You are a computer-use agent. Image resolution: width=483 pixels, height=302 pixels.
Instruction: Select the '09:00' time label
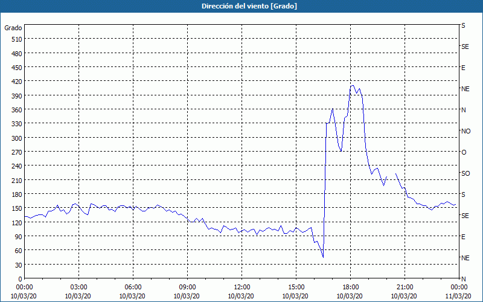187,288
